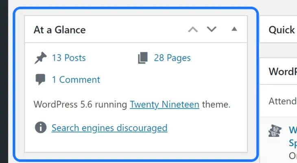
Task: Click the Quick Draft widget header
Action: [x=282, y=30]
